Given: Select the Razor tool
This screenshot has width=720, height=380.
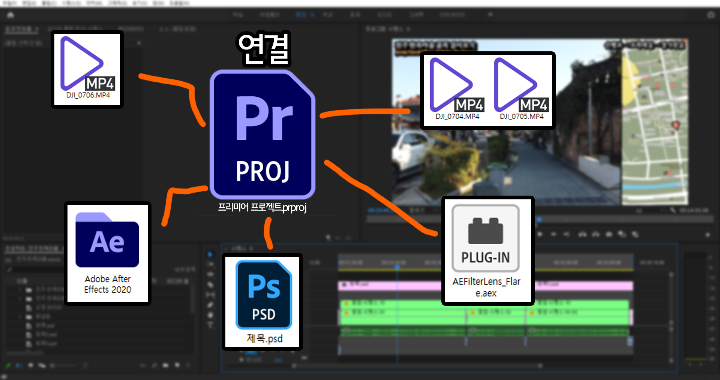Looking at the screenshot, I should pos(210,285).
